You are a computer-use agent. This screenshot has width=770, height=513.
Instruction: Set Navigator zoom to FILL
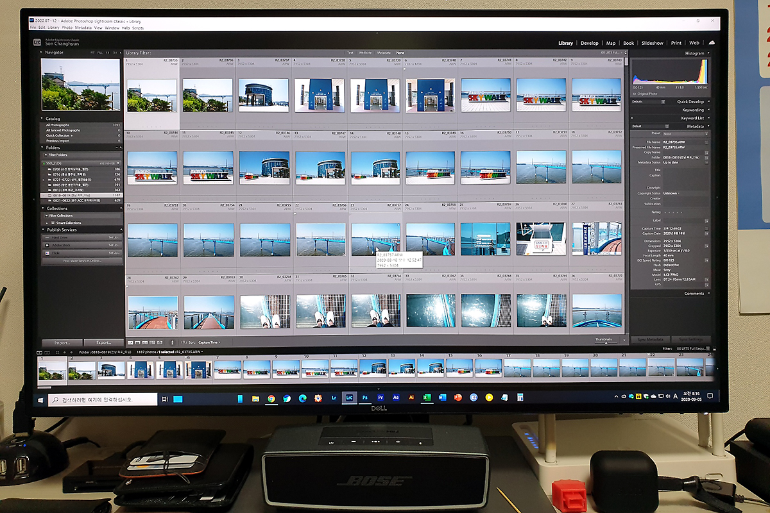click(x=99, y=52)
